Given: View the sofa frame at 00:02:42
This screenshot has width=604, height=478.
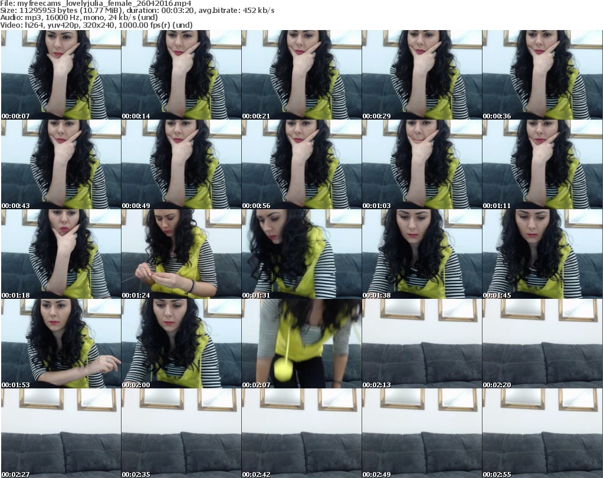Looking at the screenshot, I should click(x=301, y=433).
